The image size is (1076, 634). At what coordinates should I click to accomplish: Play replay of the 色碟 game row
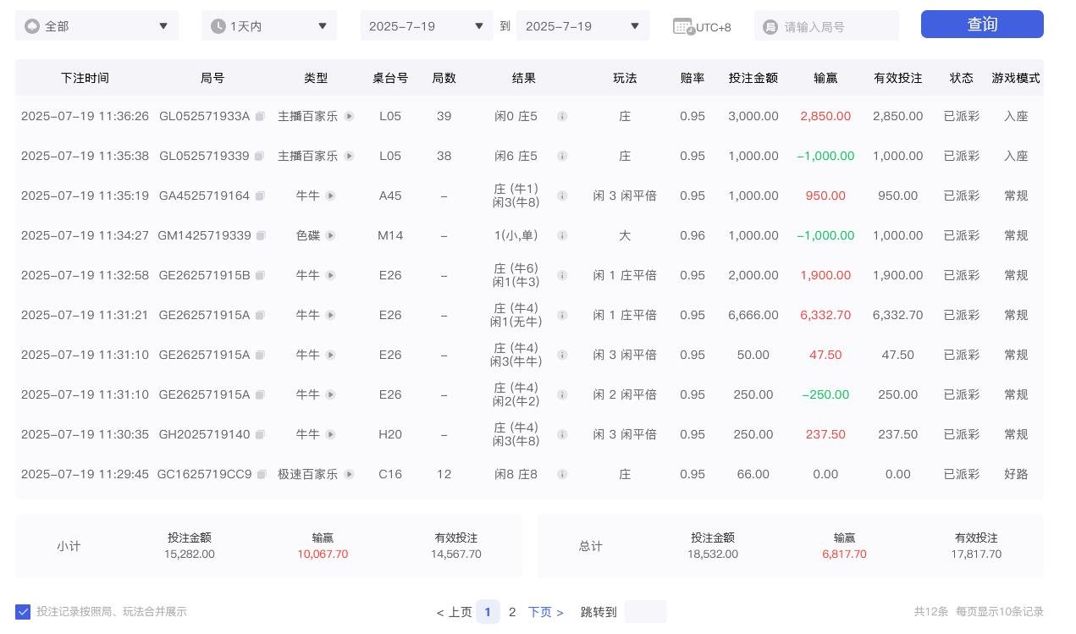(x=330, y=236)
